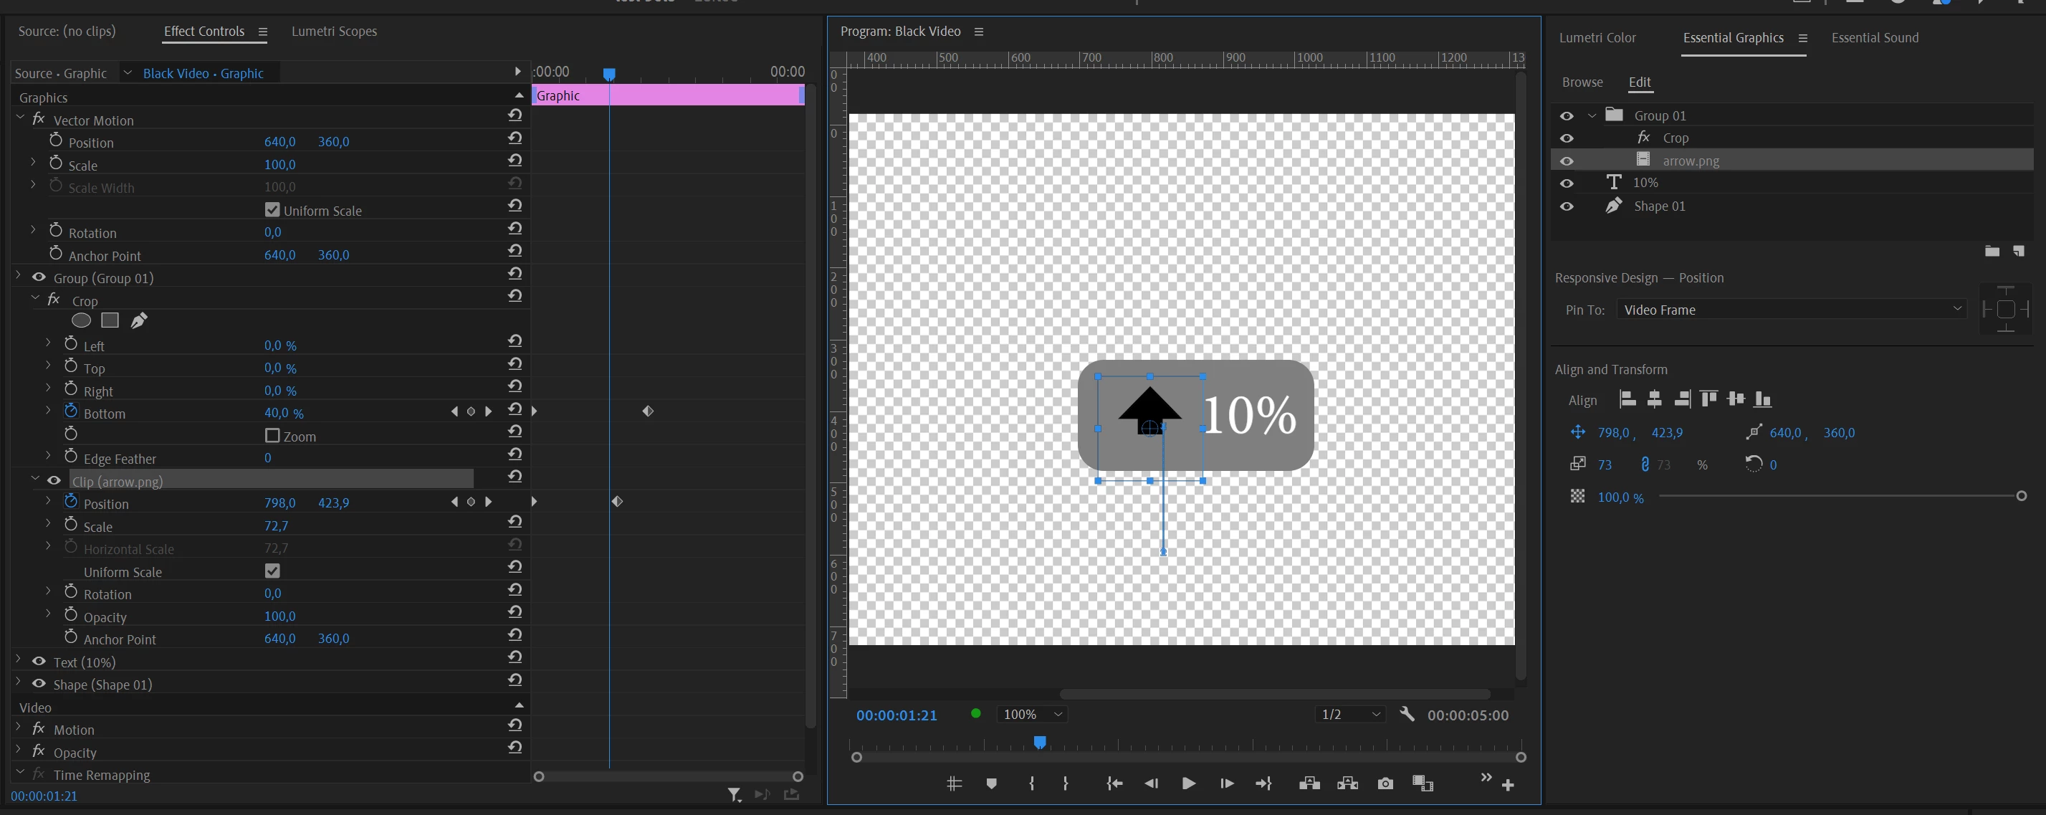
Task: Open the Browse tab in Essential Graphics
Action: click(1582, 82)
